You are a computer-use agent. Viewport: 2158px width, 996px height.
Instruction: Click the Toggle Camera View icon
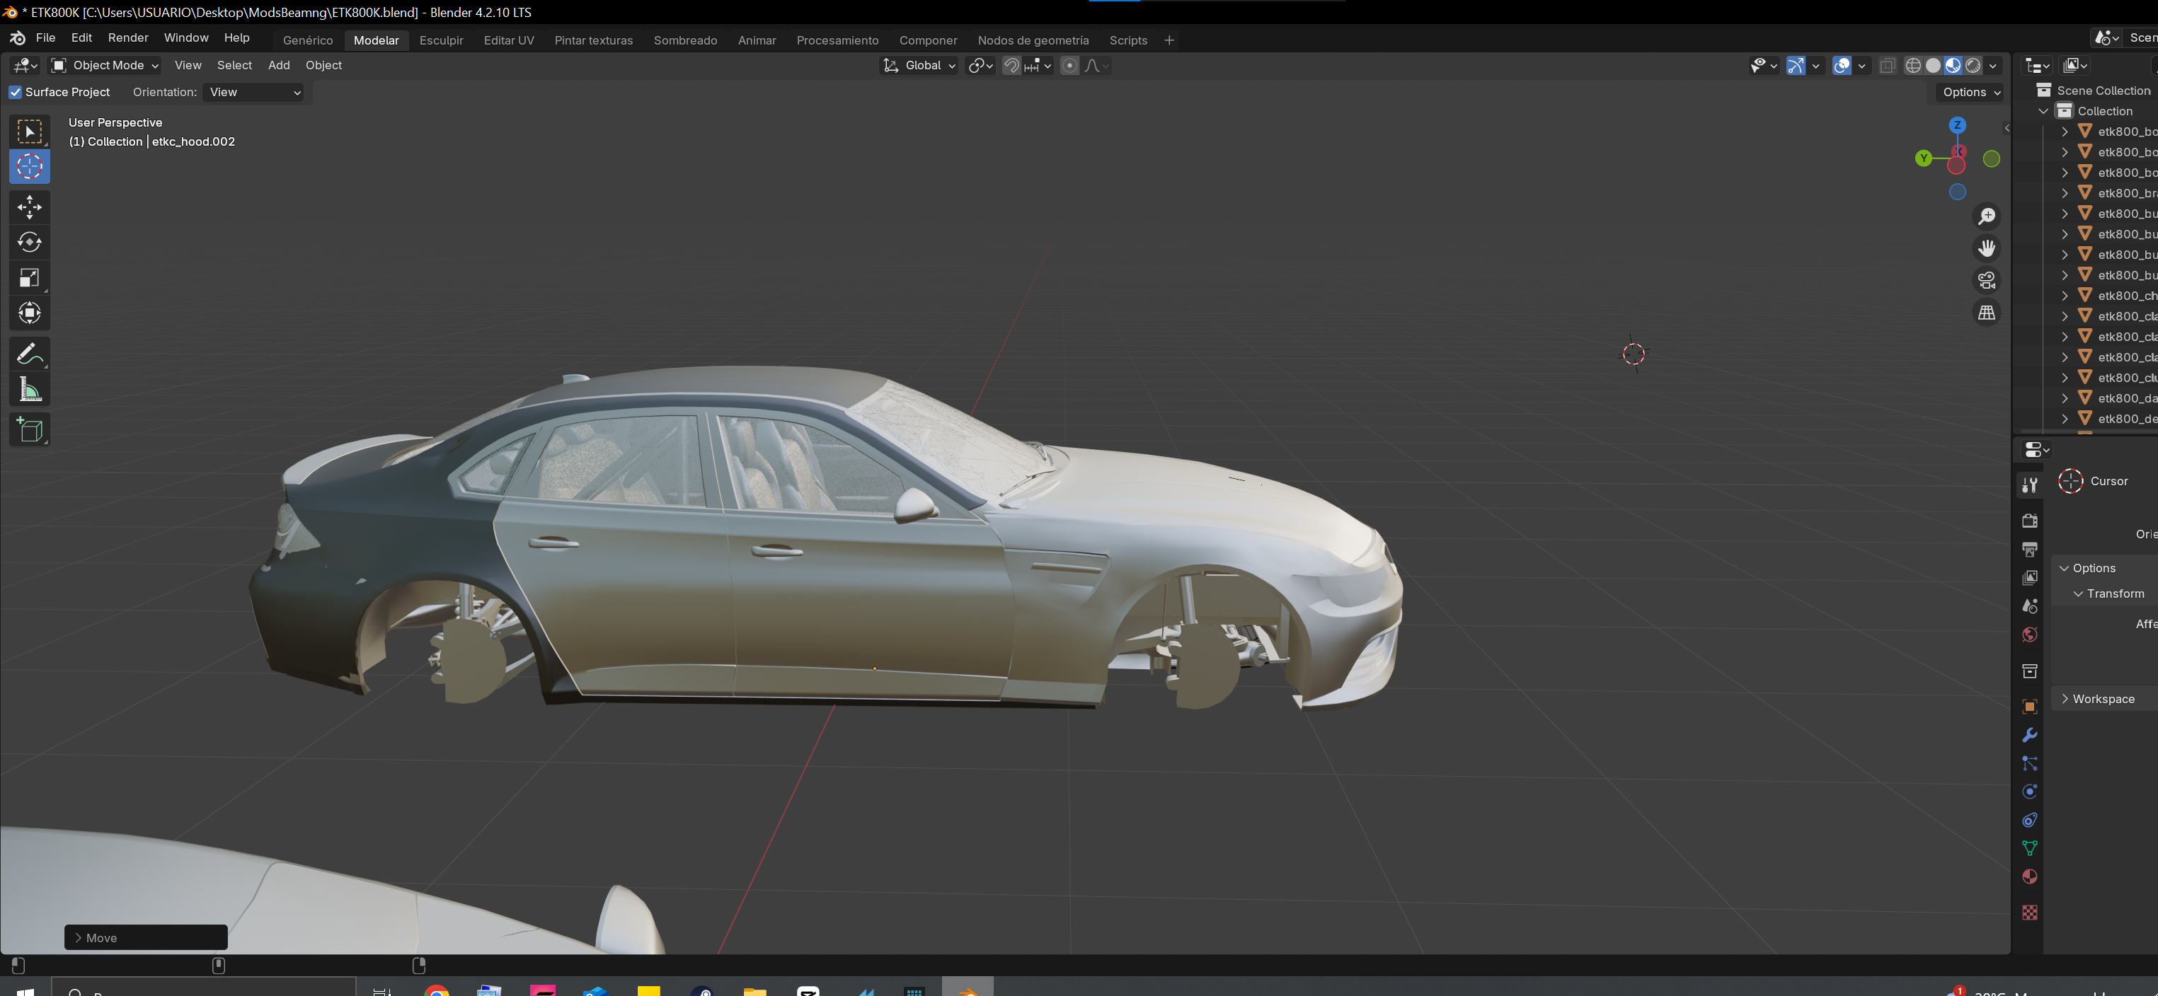(x=1986, y=280)
